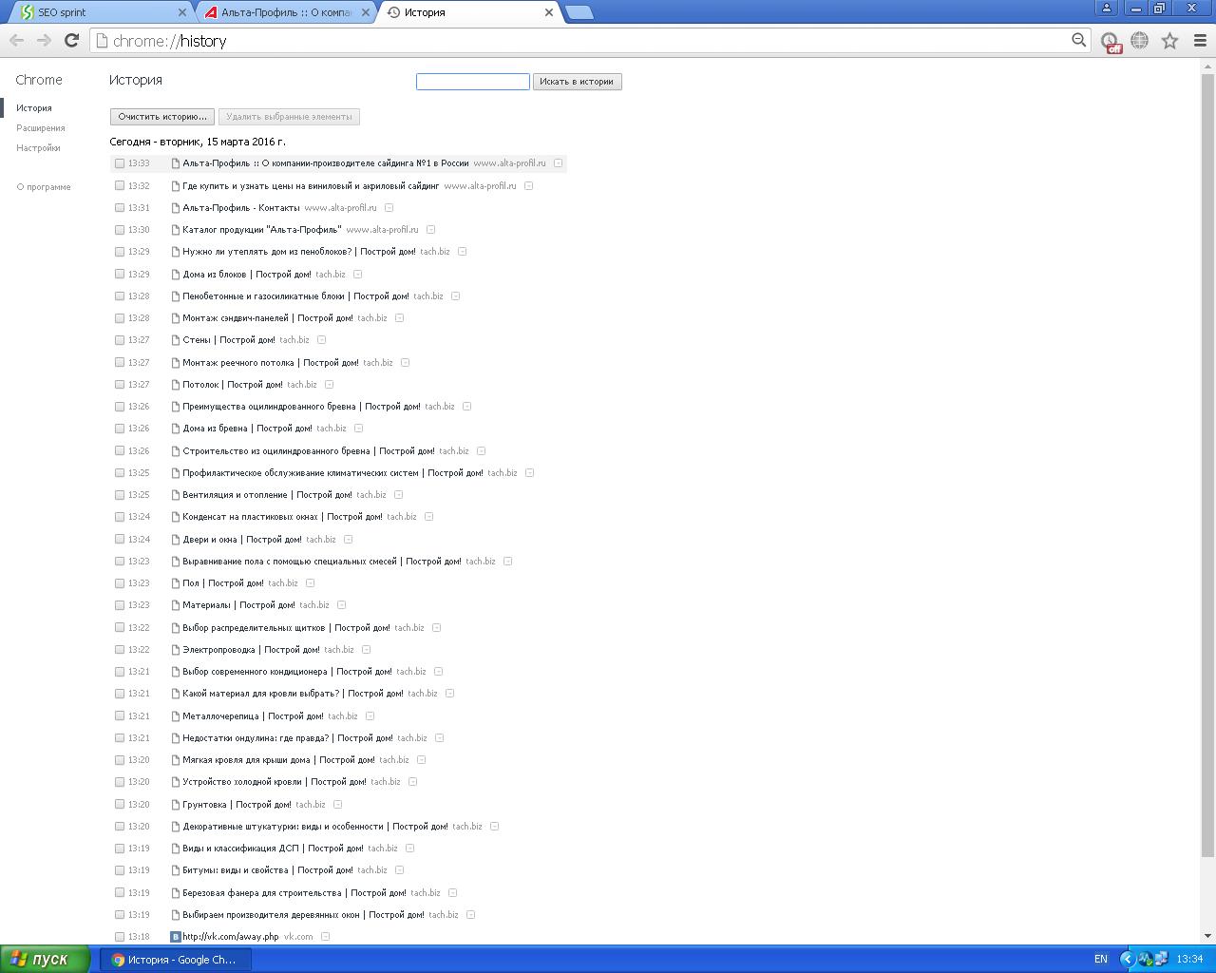The height and width of the screenshot is (973, 1216).
Task: Open 'О программе' in sidebar
Action: point(44,187)
